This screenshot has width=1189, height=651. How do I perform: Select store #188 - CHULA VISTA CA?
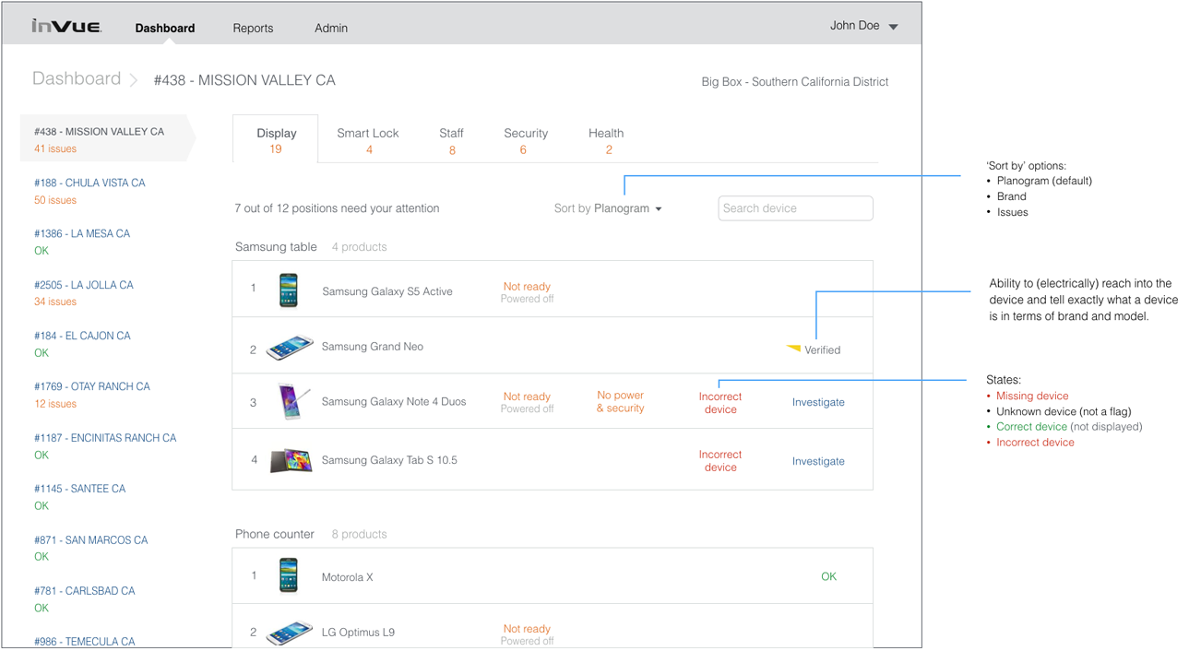tap(89, 183)
